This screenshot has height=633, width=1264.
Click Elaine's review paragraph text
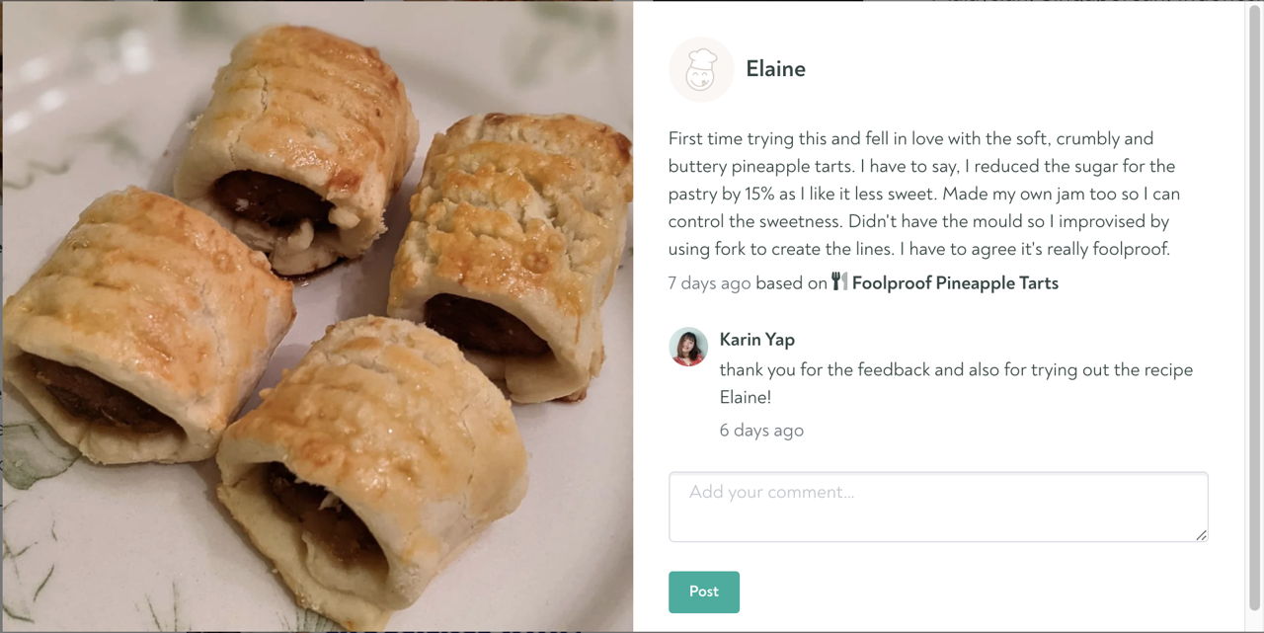coord(923,194)
